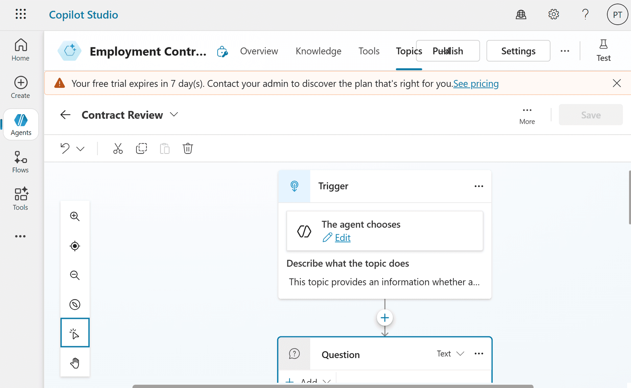
Task: Click the back arrow next to Contract Review
Action: click(65, 115)
